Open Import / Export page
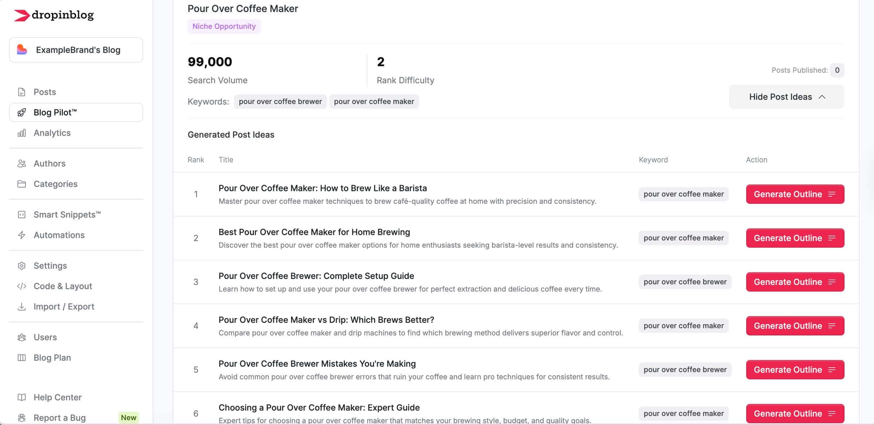The width and height of the screenshot is (874, 425). coord(64,307)
